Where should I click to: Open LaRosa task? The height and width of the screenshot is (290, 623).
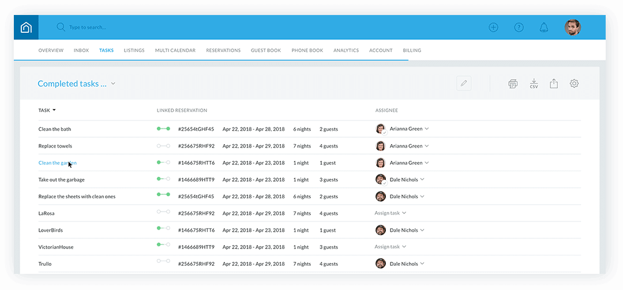47,213
